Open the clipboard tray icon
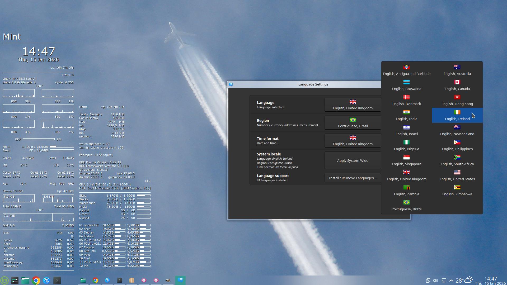This screenshot has height=285, width=507. pyautogui.click(x=428, y=281)
